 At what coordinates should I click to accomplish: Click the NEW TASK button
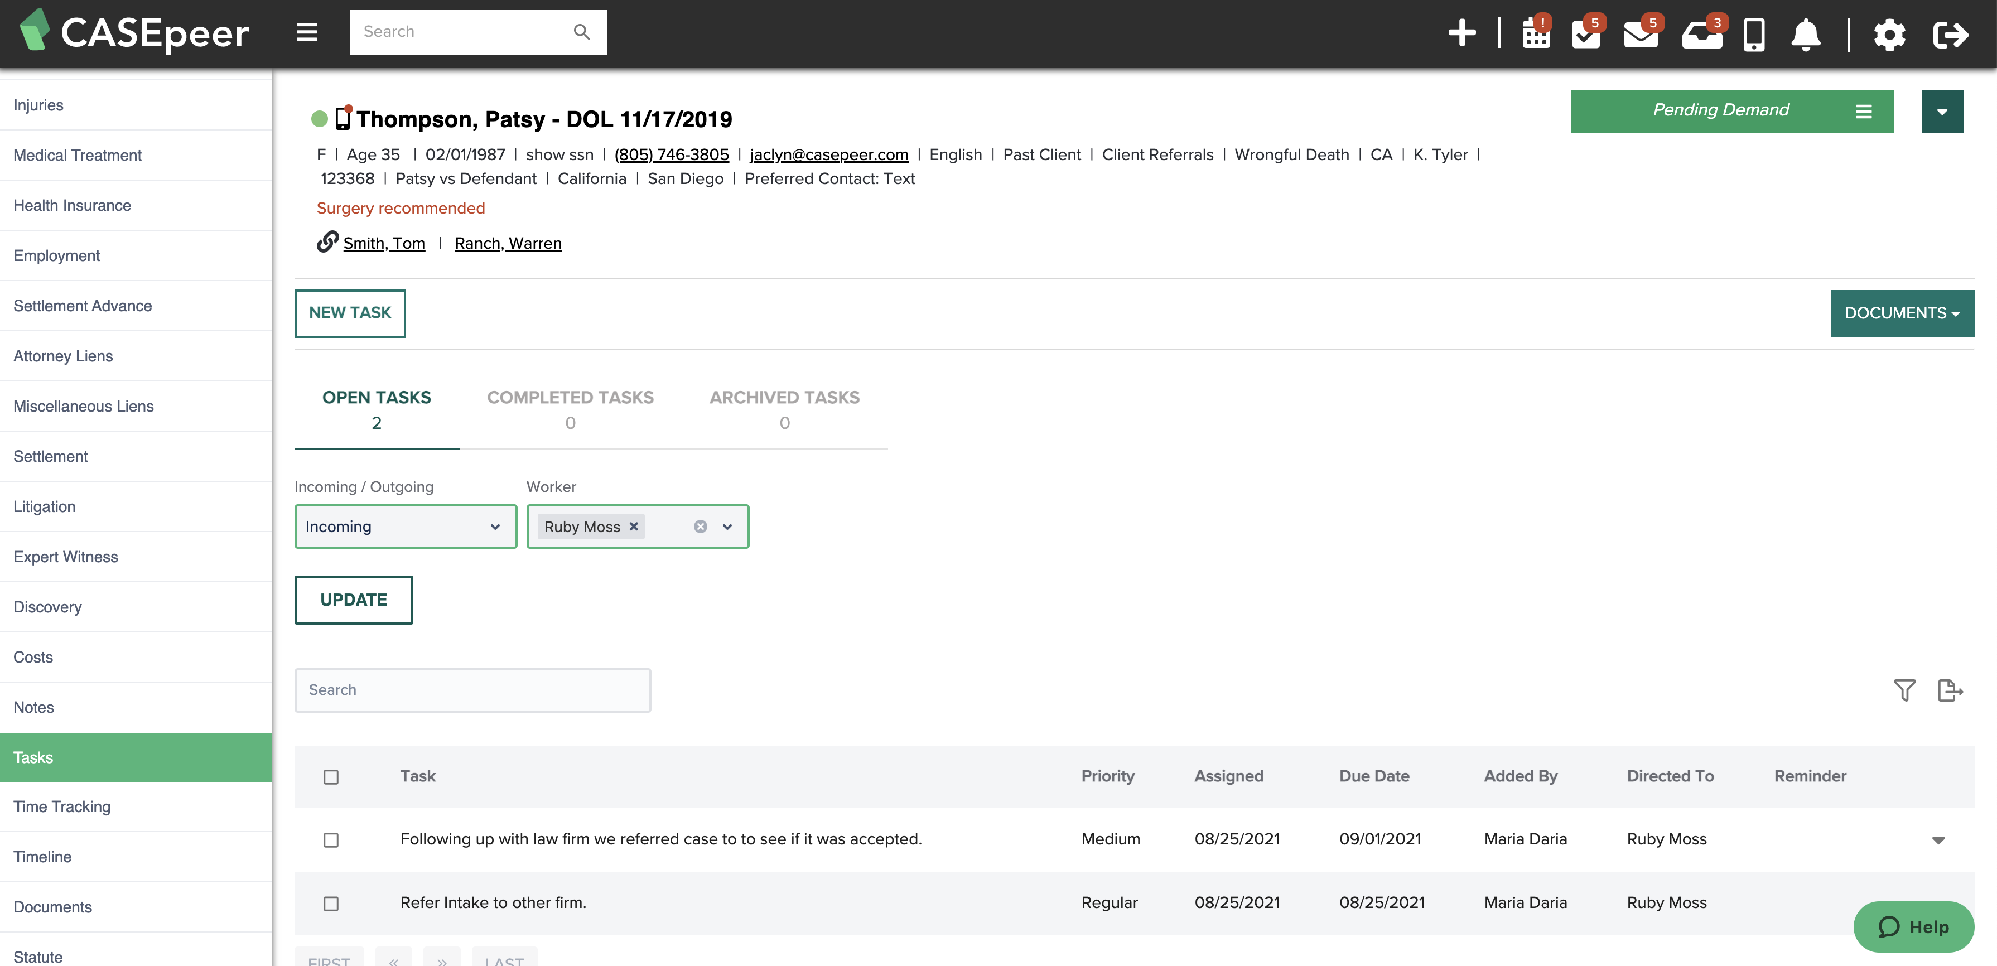(350, 313)
